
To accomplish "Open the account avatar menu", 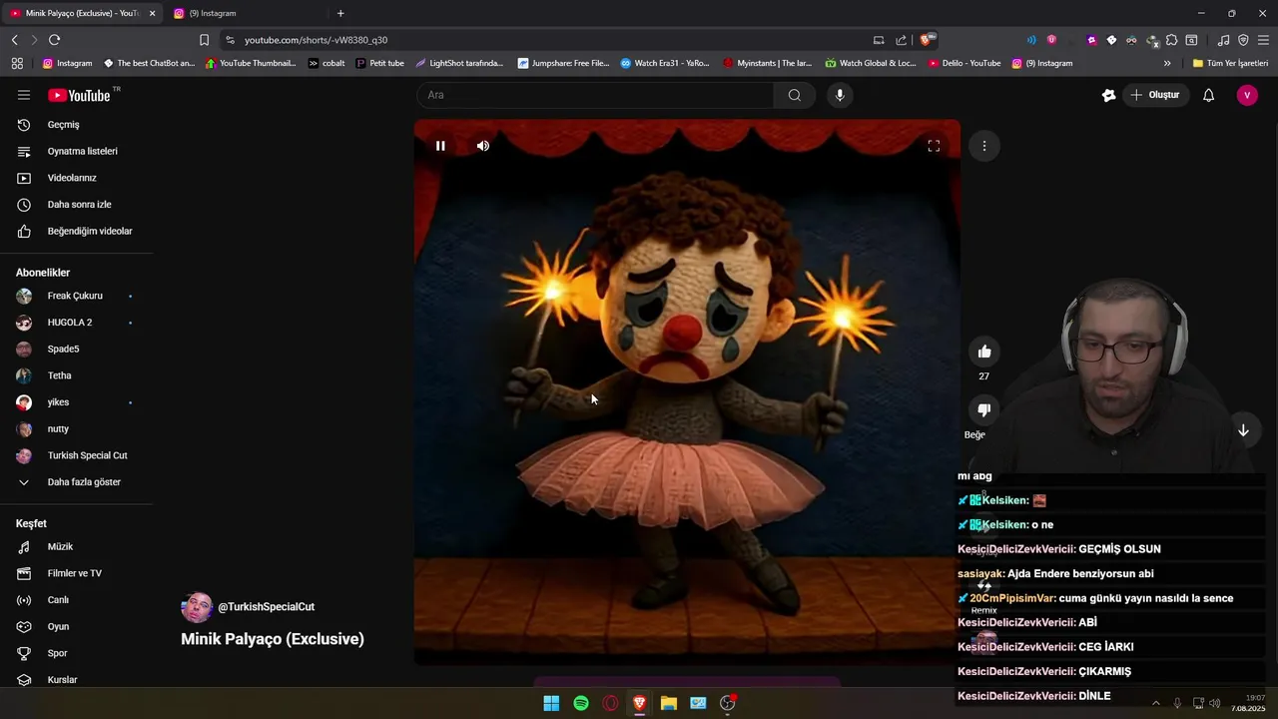I will [x=1247, y=95].
